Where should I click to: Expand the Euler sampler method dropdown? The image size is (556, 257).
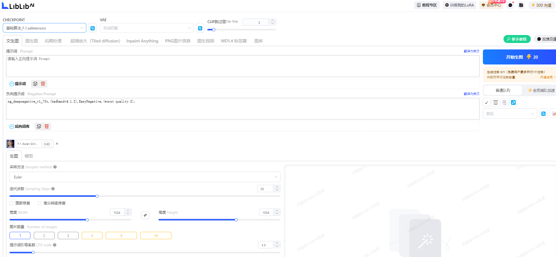coord(145,177)
